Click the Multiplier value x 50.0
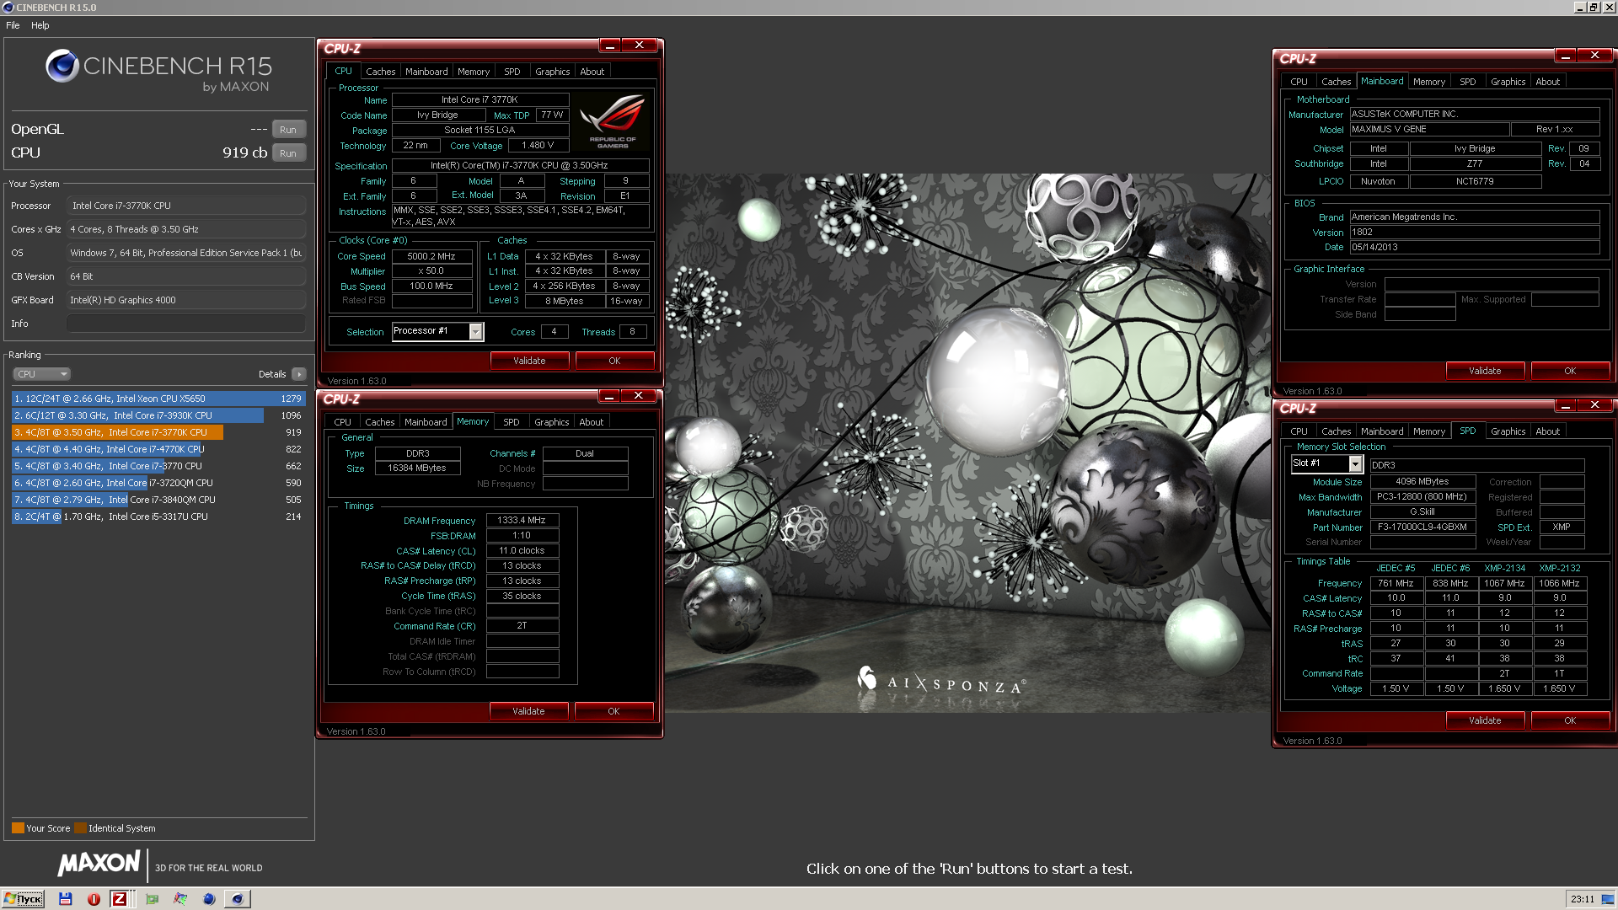 coord(431,271)
